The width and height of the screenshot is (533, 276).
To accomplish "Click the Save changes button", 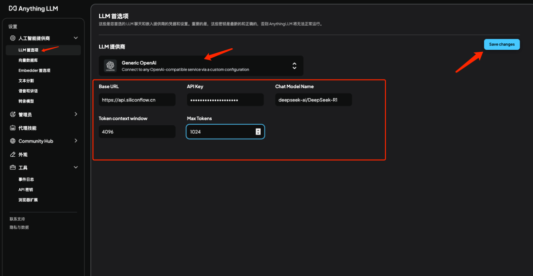I will pos(502,44).
